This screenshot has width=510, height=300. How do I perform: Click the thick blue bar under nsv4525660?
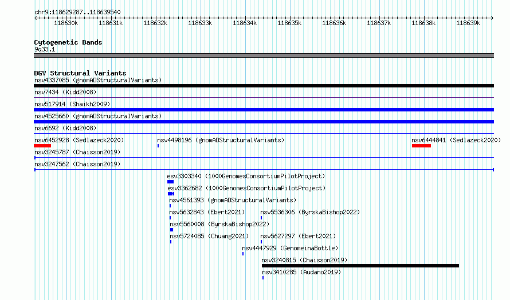tap(264, 122)
